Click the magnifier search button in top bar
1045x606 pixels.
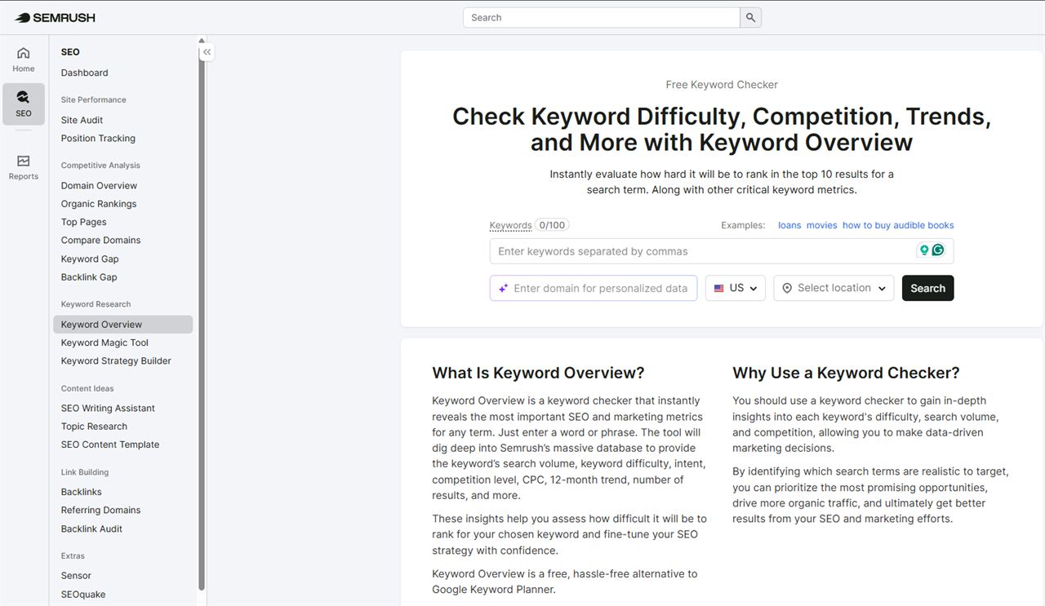click(x=750, y=17)
